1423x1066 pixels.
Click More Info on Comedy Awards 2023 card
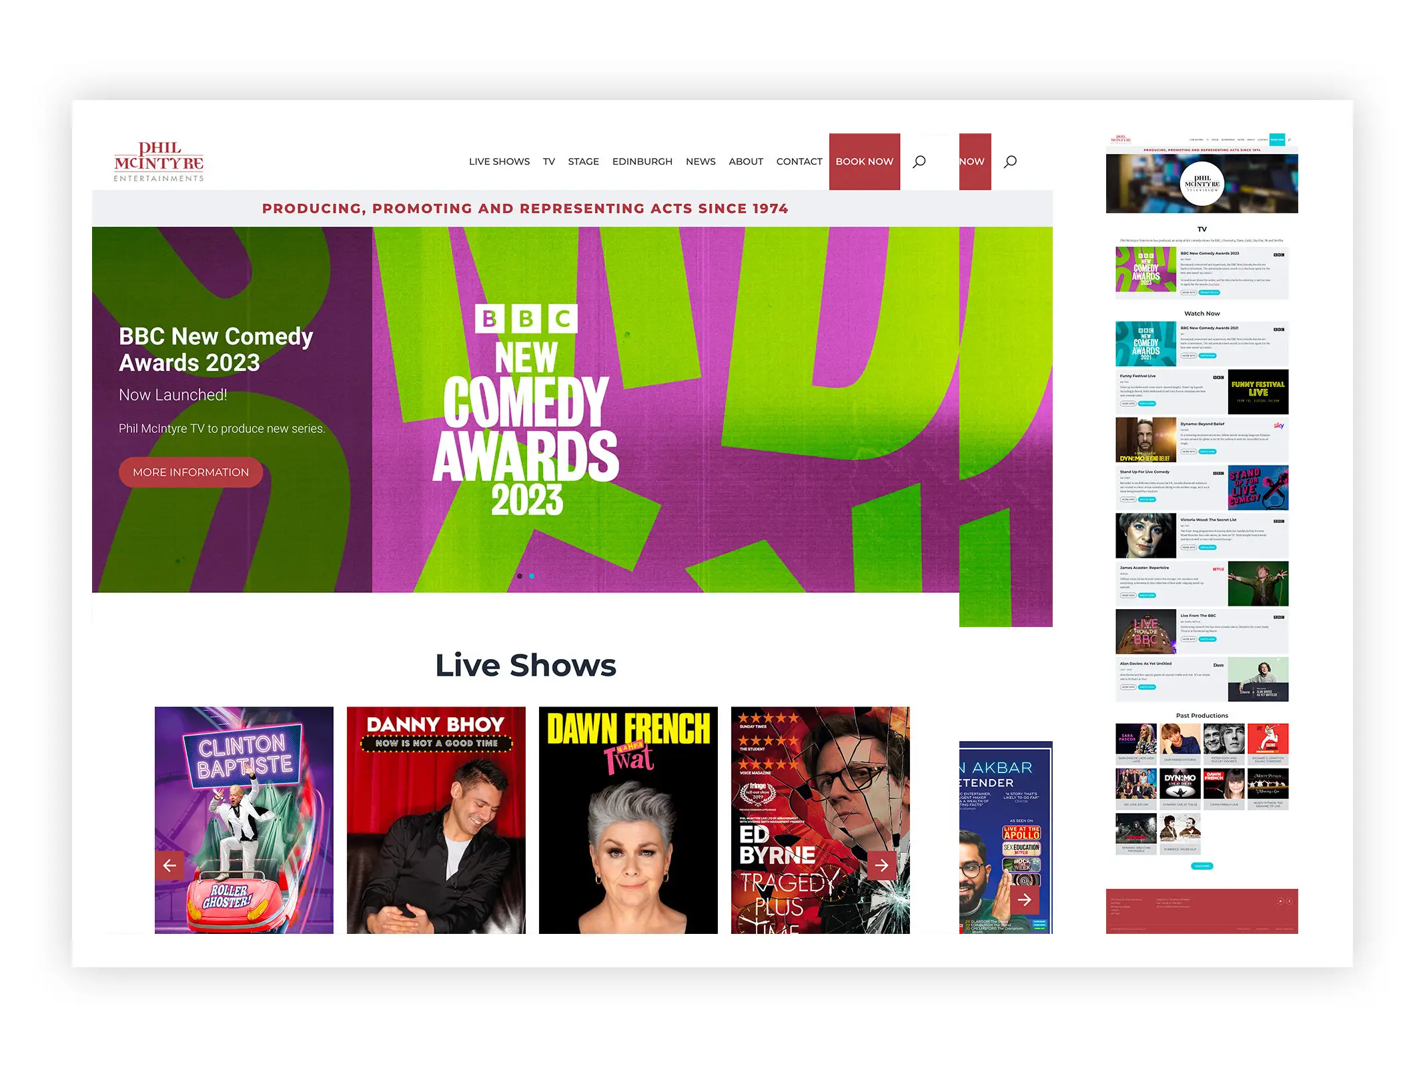coord(1189,292)
